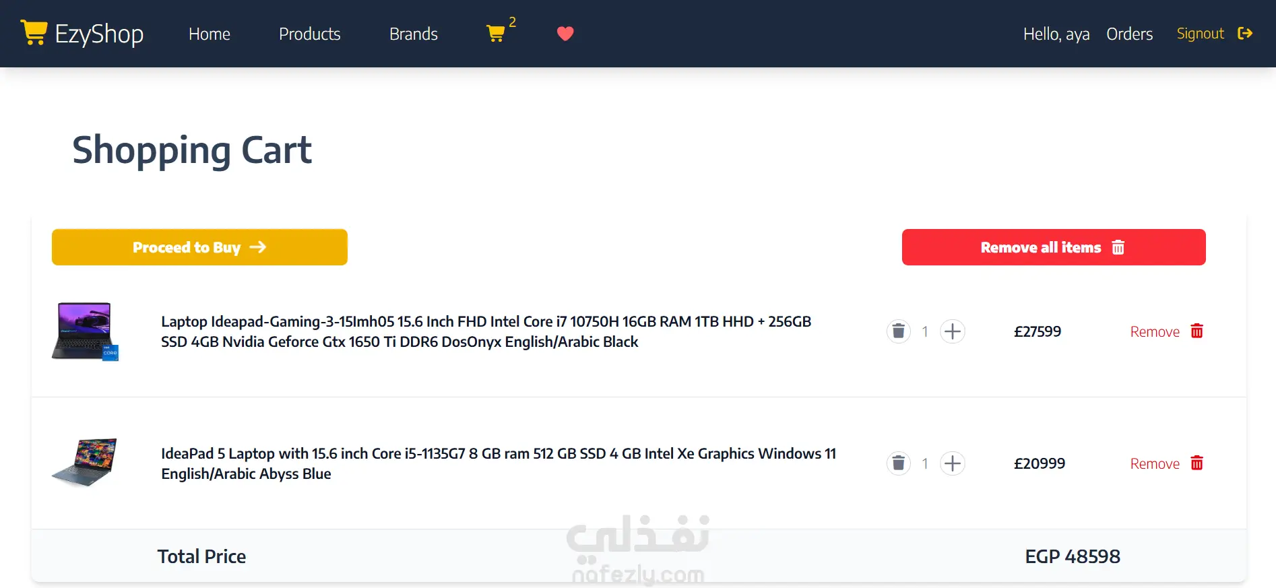Increase quantity of IdeaPad 5 laptop
1276x588 pixels.
pyautogui.click(x=952, y=463)
